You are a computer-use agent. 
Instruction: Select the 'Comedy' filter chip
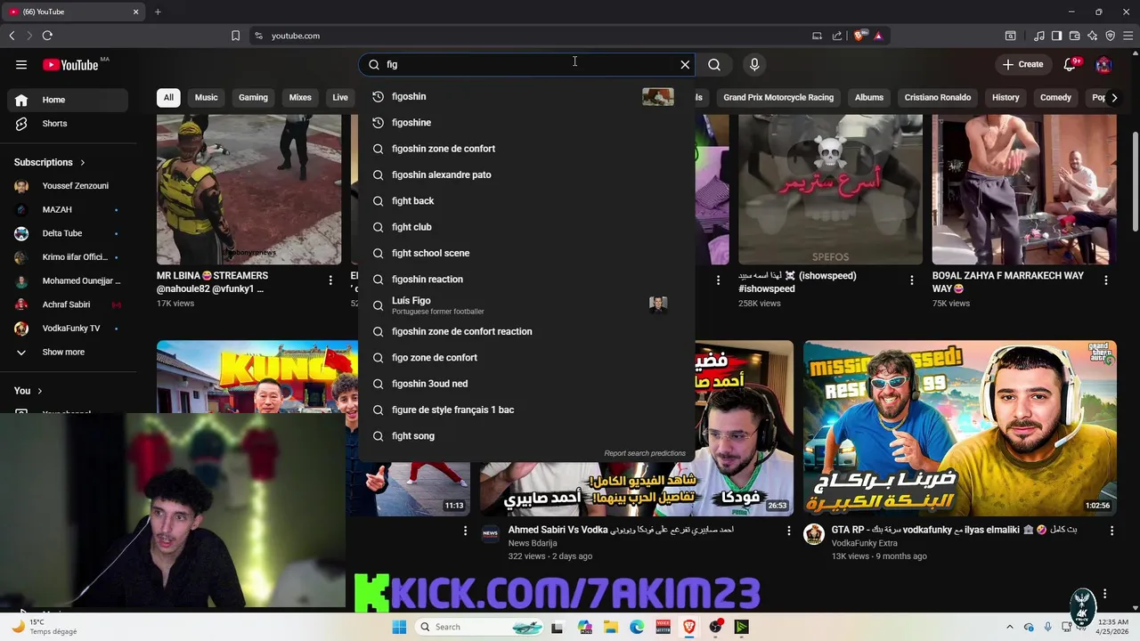1055,98
